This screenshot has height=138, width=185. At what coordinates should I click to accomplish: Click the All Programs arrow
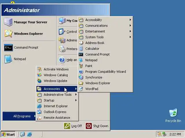(35, 116)
